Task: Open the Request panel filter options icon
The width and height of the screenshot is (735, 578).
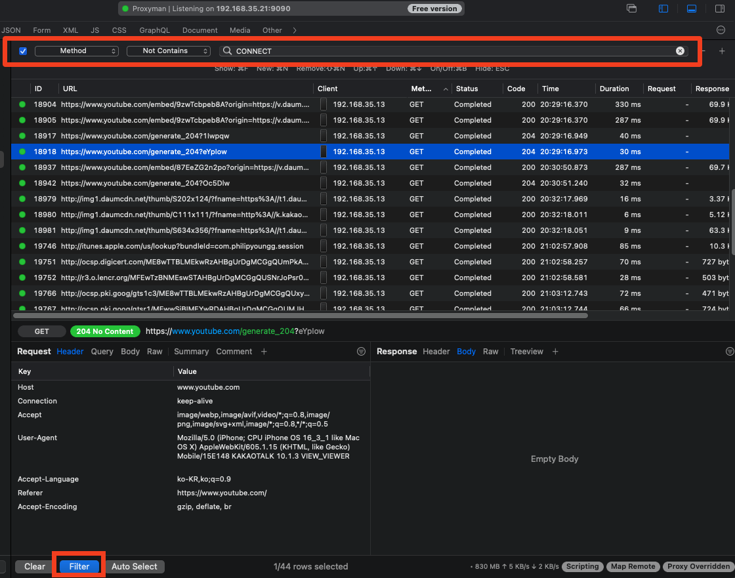Action: point(361,352)
